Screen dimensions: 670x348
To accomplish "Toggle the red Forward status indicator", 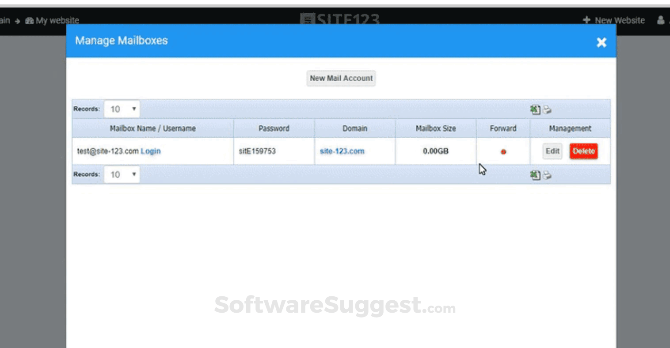I will pyautogui.click(x=503, y=151).
